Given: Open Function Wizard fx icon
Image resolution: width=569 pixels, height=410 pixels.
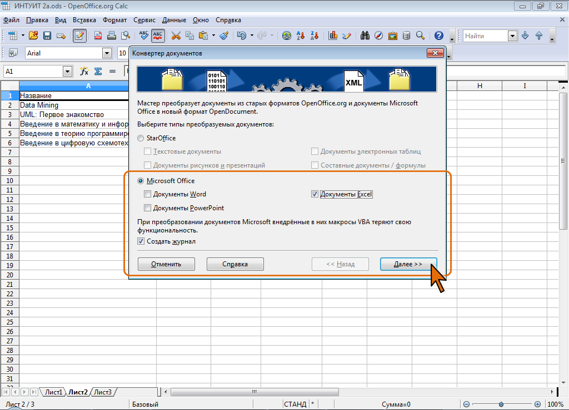Looking at the screenshot, I should point(84,72).
